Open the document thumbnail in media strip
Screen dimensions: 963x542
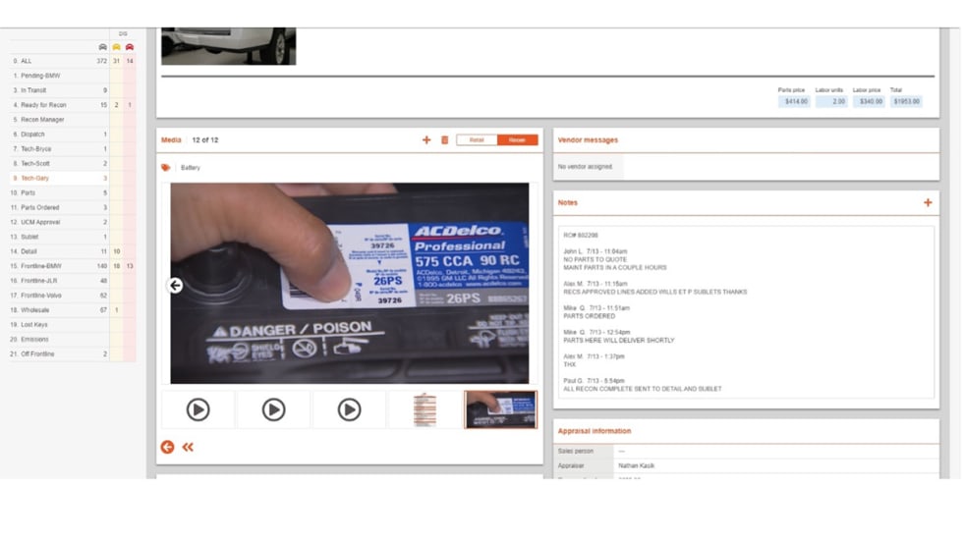(x=425, y=409)
